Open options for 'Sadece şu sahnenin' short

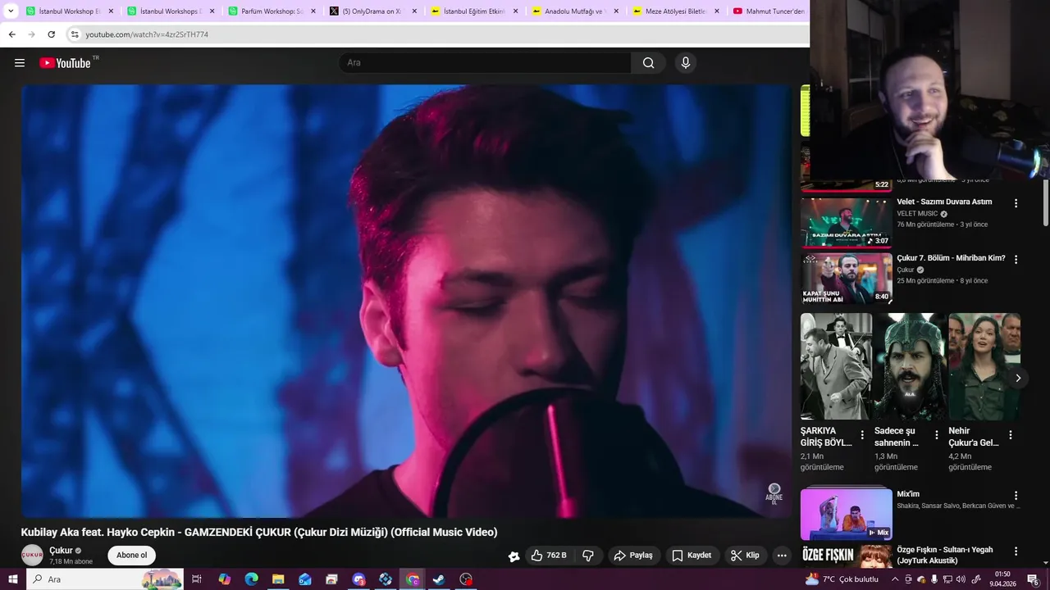(937, 435)
